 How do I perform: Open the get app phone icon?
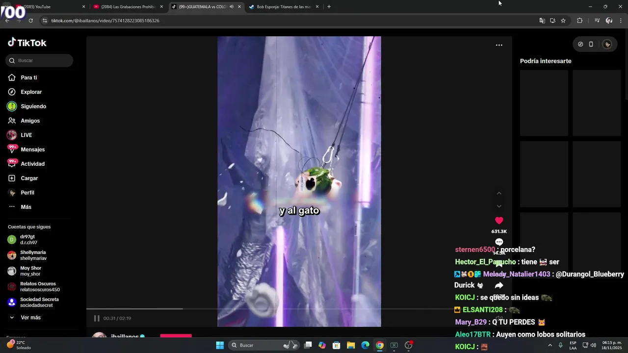point(591,44)
